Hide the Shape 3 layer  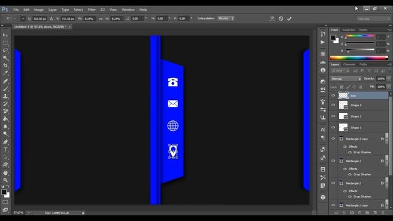click(x=333, y=105)
